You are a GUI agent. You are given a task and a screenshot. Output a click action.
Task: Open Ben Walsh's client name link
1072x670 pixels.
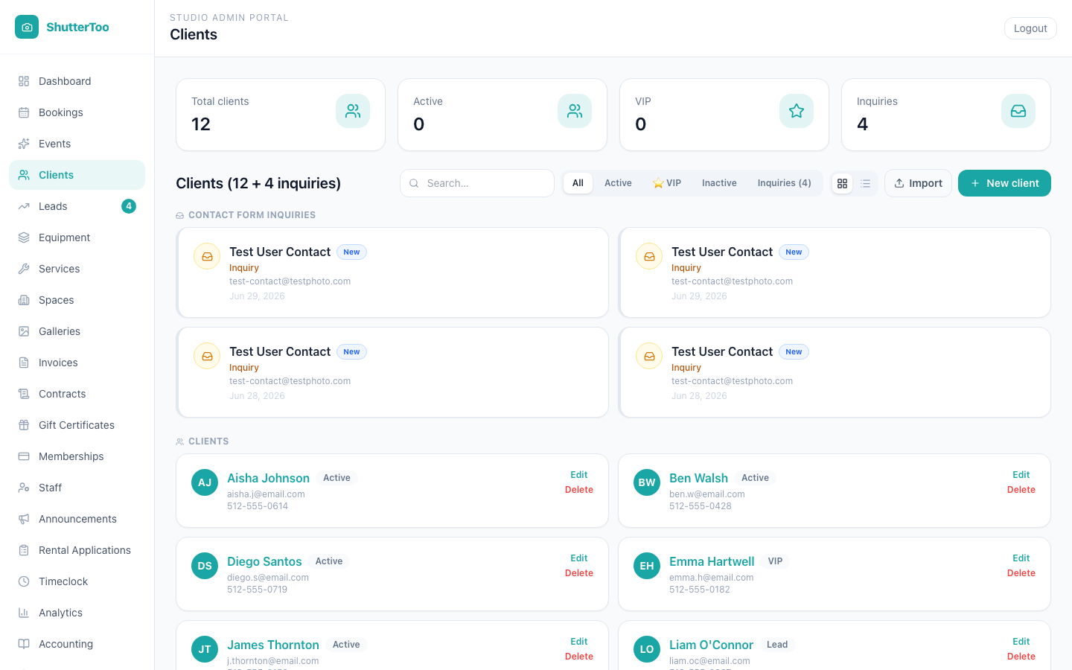pyautogui.click(x=698, y=478)
